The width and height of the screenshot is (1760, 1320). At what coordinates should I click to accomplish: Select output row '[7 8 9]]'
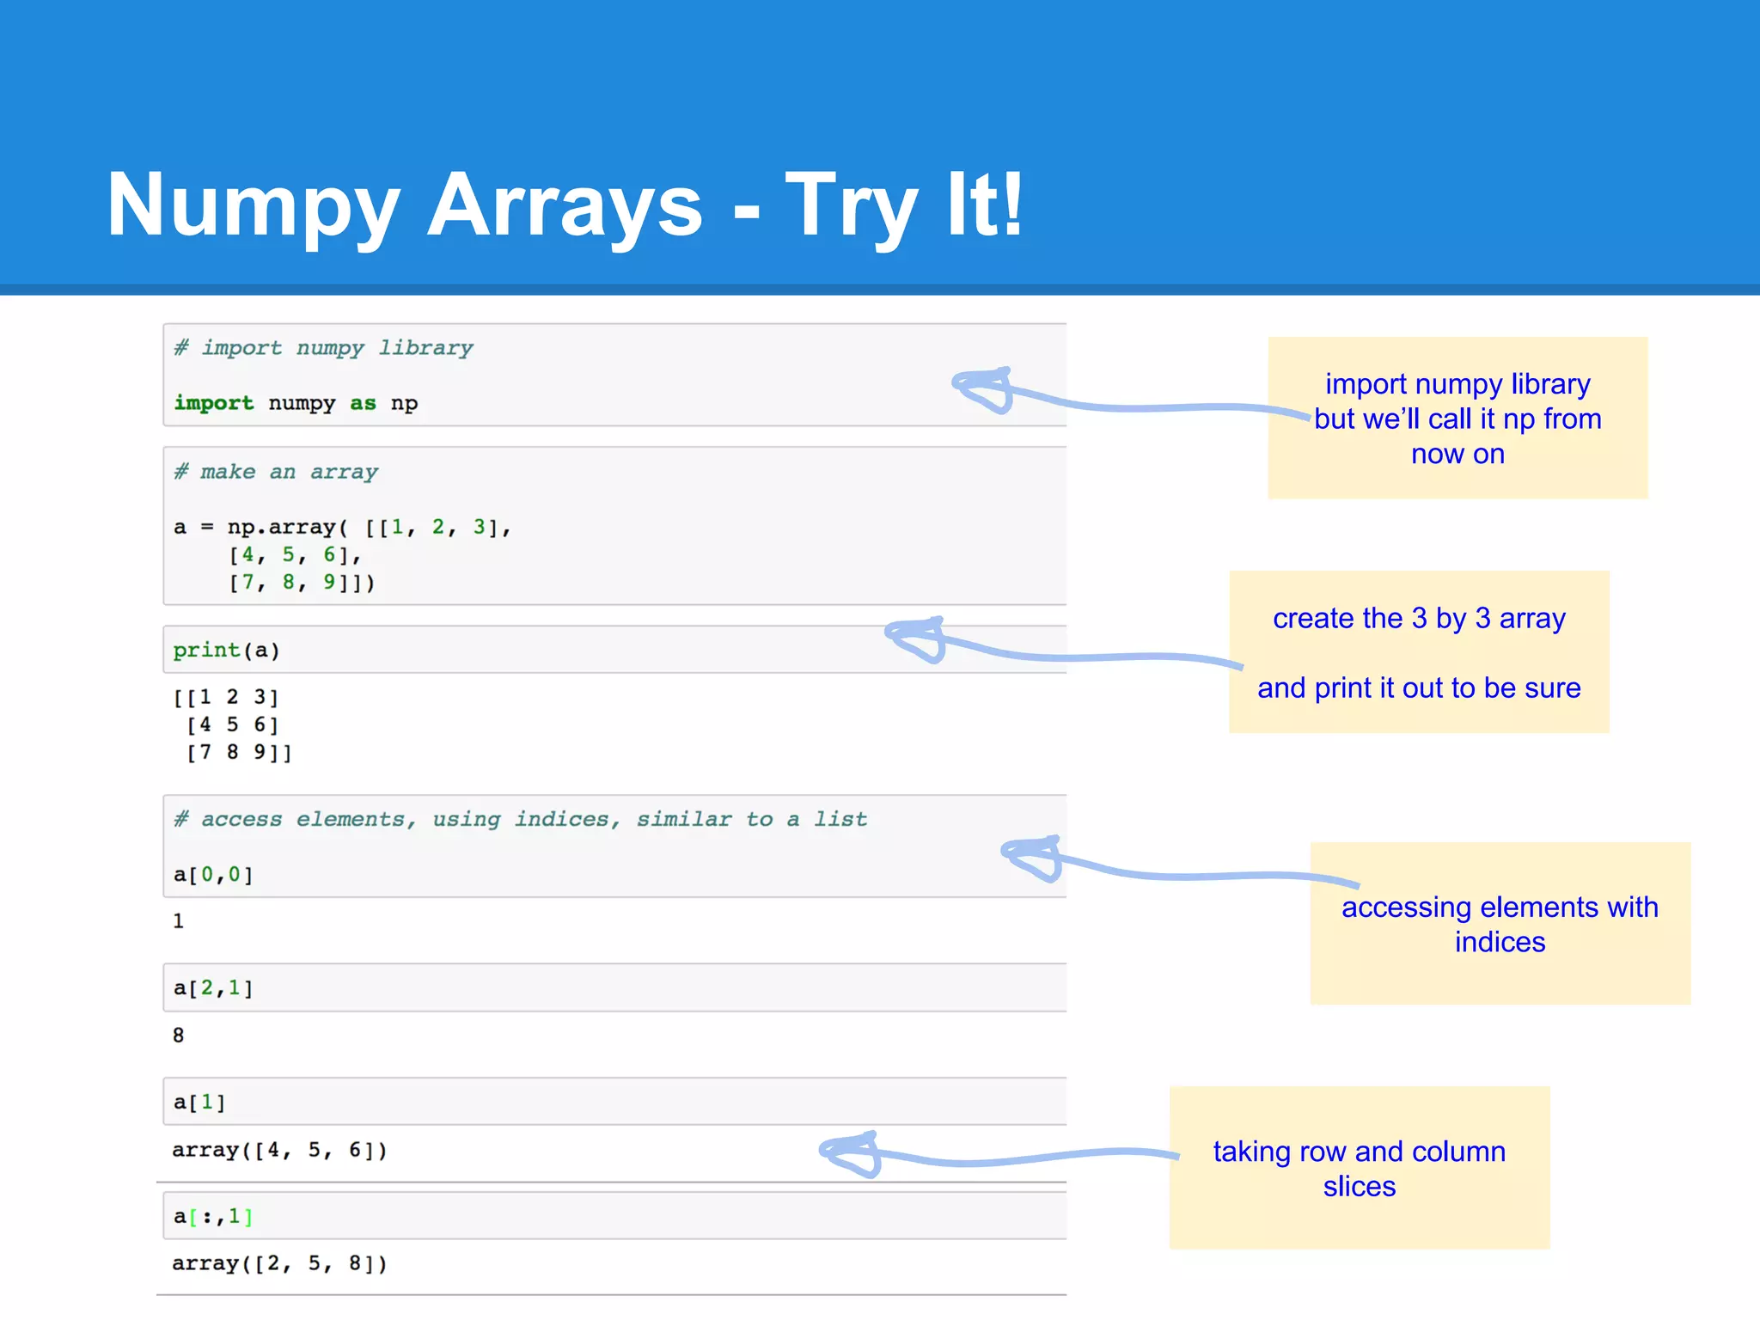[240, 752]
